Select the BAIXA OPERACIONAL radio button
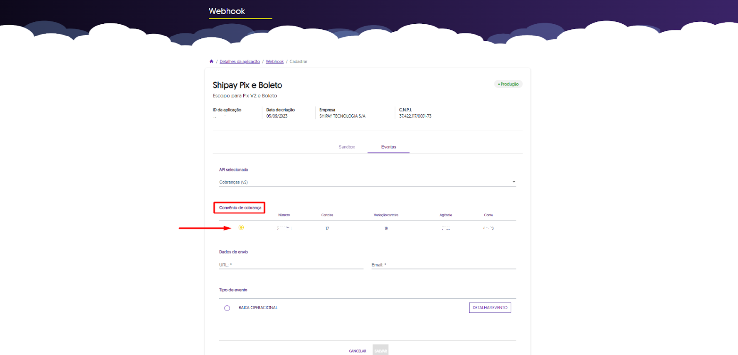The image size is (738, 355). 227,308
